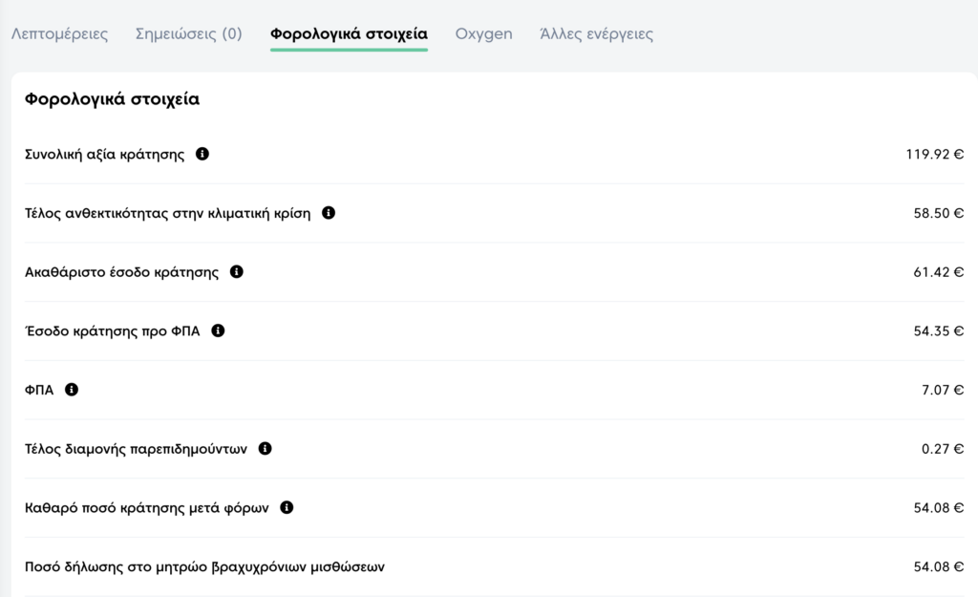Open the Άλλες ενέργειες tab
Screen dimensions: 978x597
pyautogui.click(x=596, y=33)
